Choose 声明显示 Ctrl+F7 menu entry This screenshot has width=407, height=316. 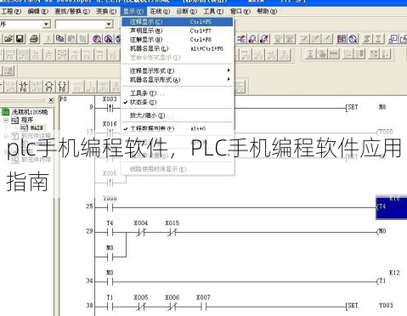click(x=178, y=31)
